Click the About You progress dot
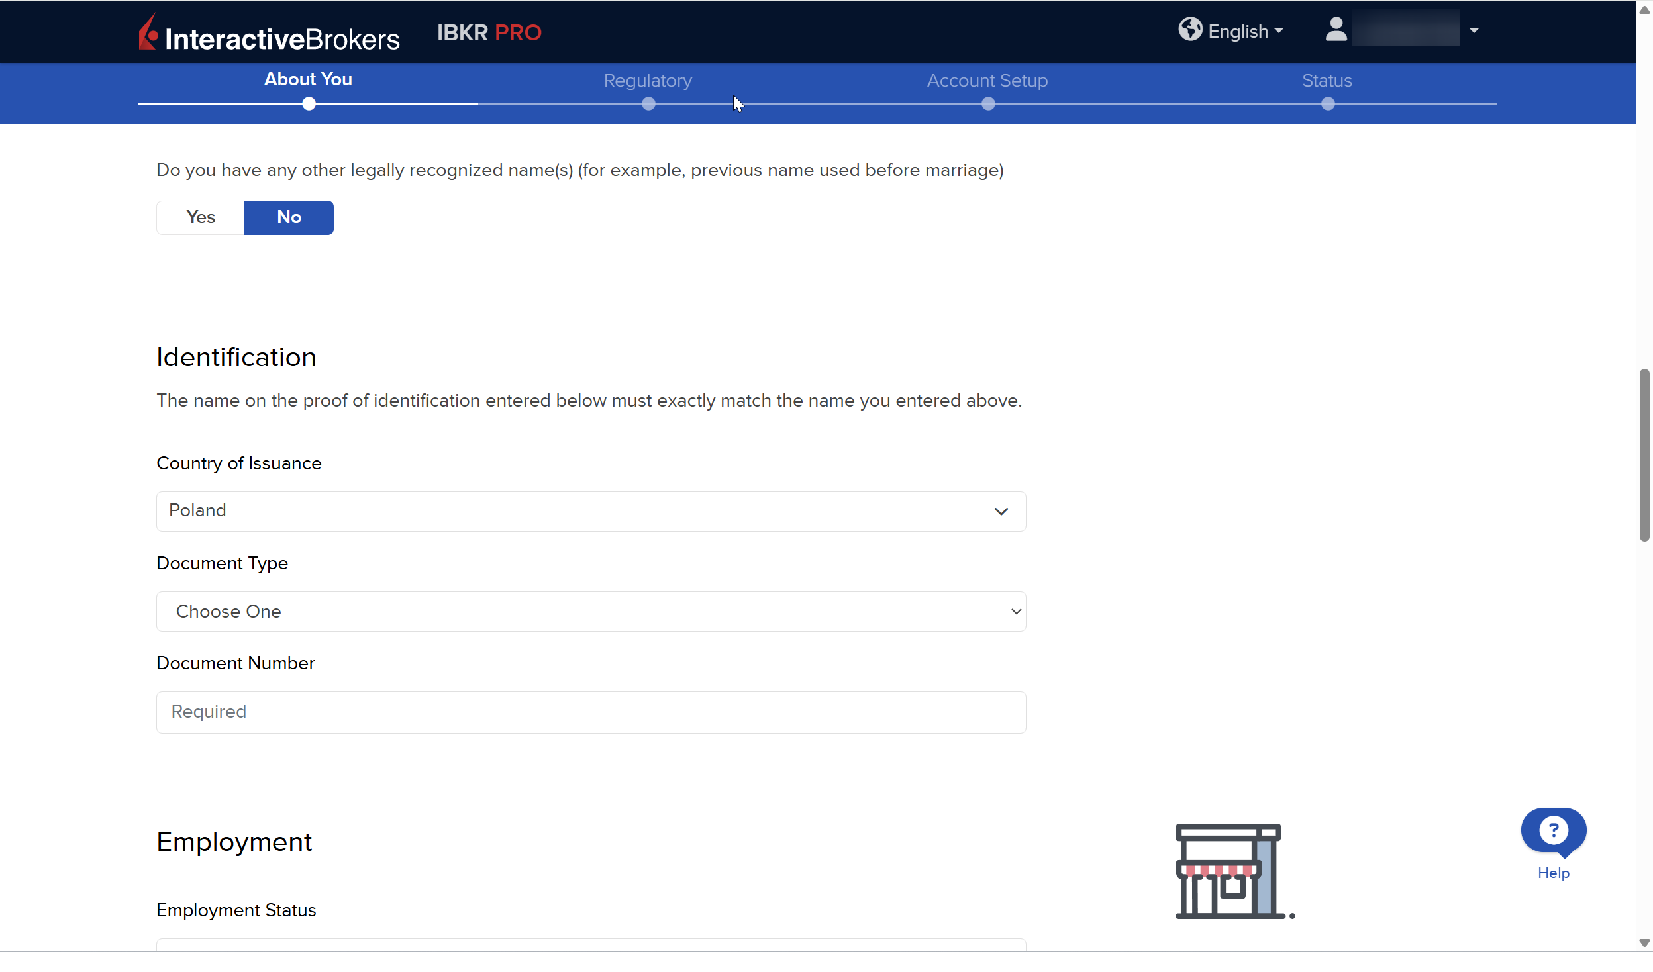This screenshot has width=1653, height=972. [x=309, y=104]
